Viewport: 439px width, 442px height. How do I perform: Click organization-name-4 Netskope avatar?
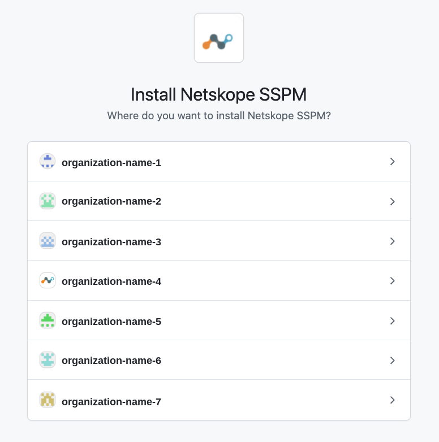(x=48, y=280)
